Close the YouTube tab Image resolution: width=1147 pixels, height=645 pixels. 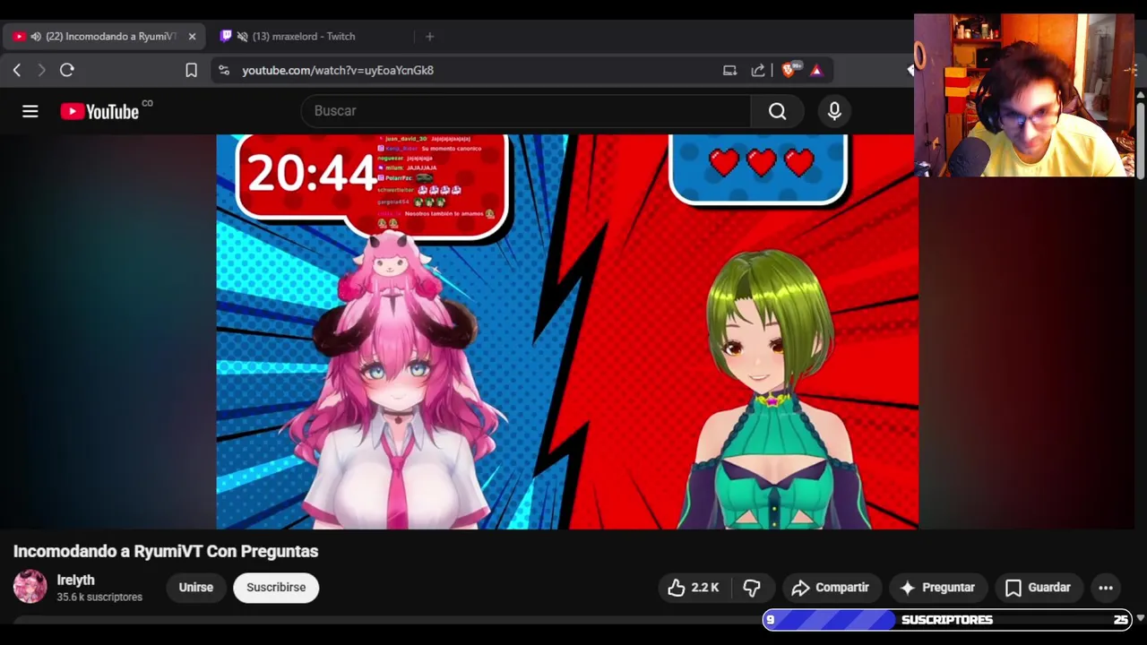192,37
